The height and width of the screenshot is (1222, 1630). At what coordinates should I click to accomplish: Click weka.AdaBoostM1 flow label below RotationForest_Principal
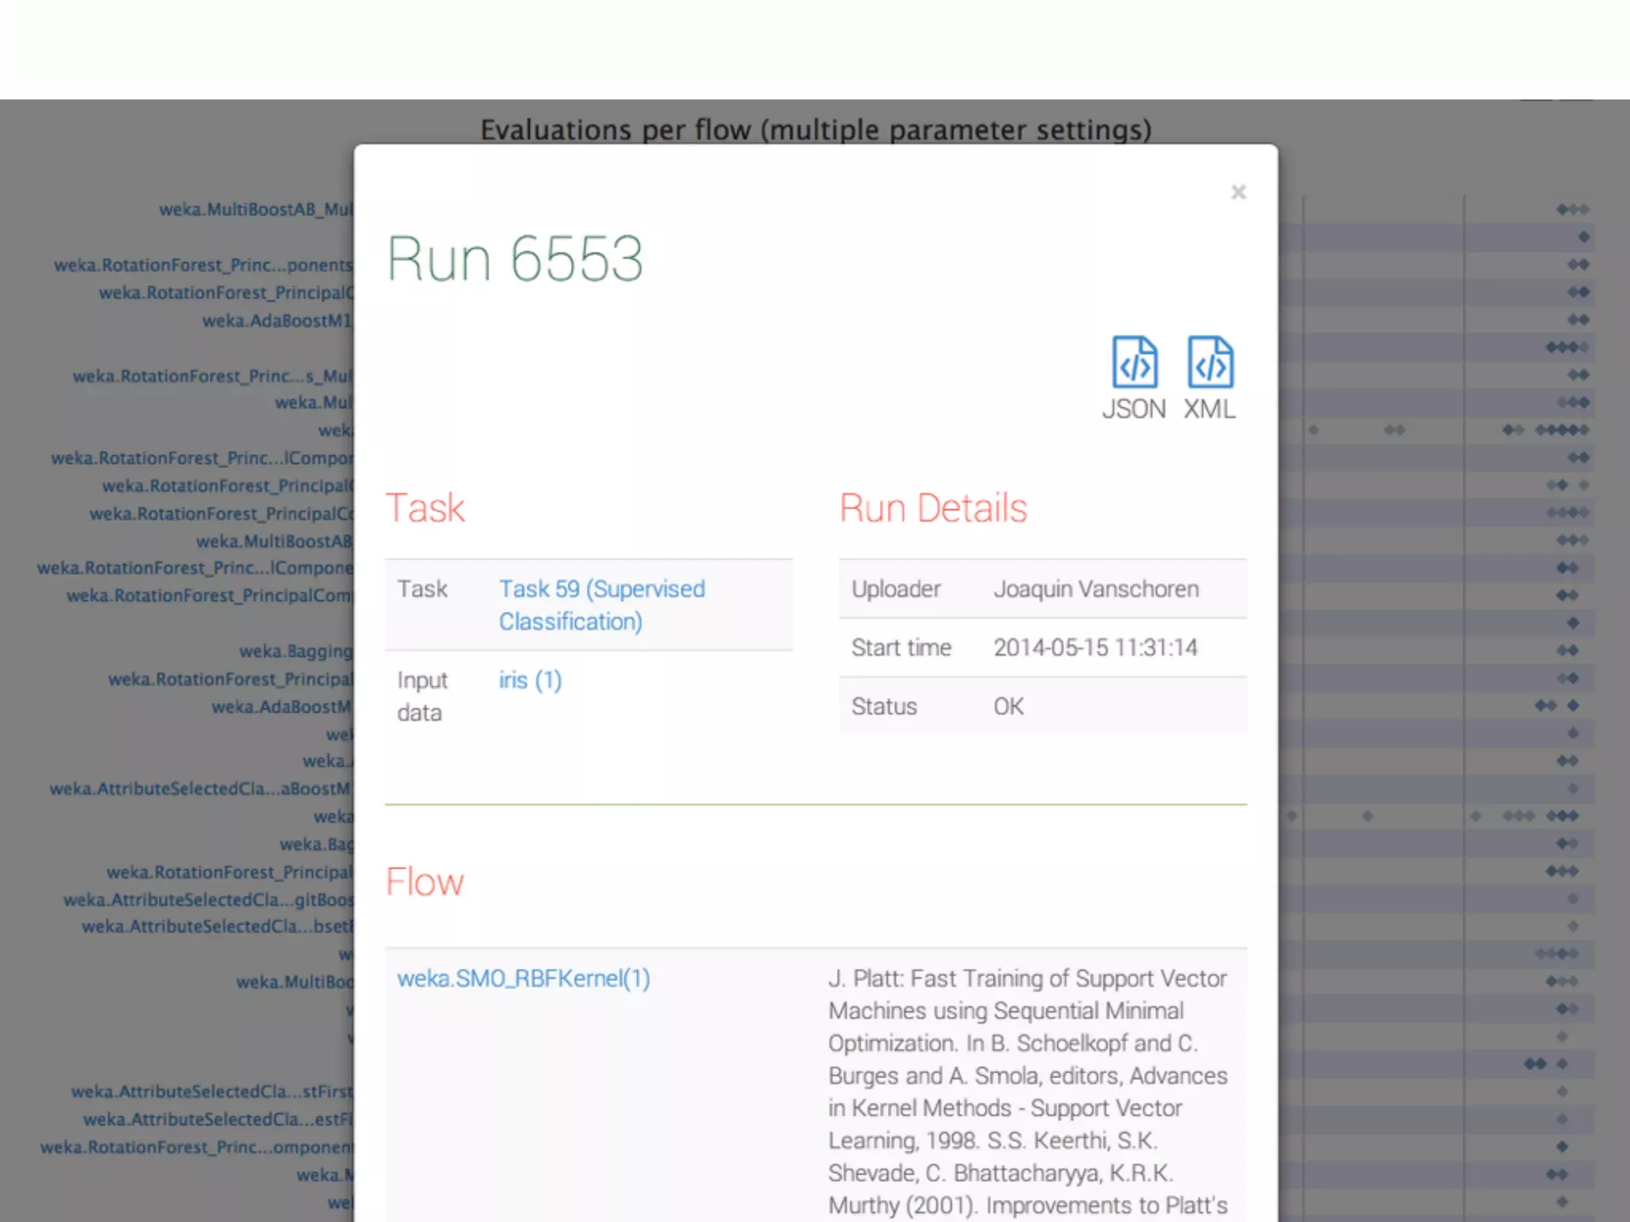276,321
